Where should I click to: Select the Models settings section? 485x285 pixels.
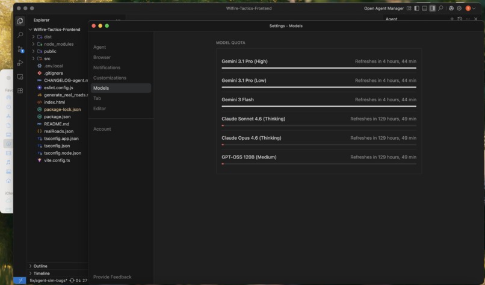[x=120, y=88]
